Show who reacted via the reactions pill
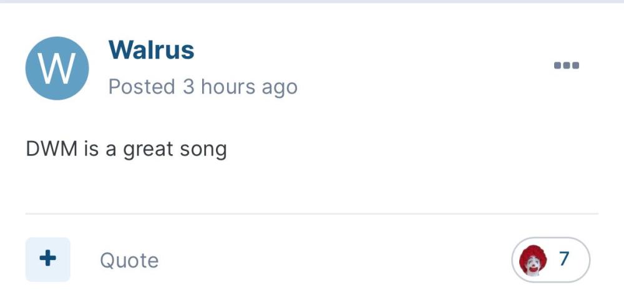The height and width of the screenshot is (302, 624). point(550,260)
